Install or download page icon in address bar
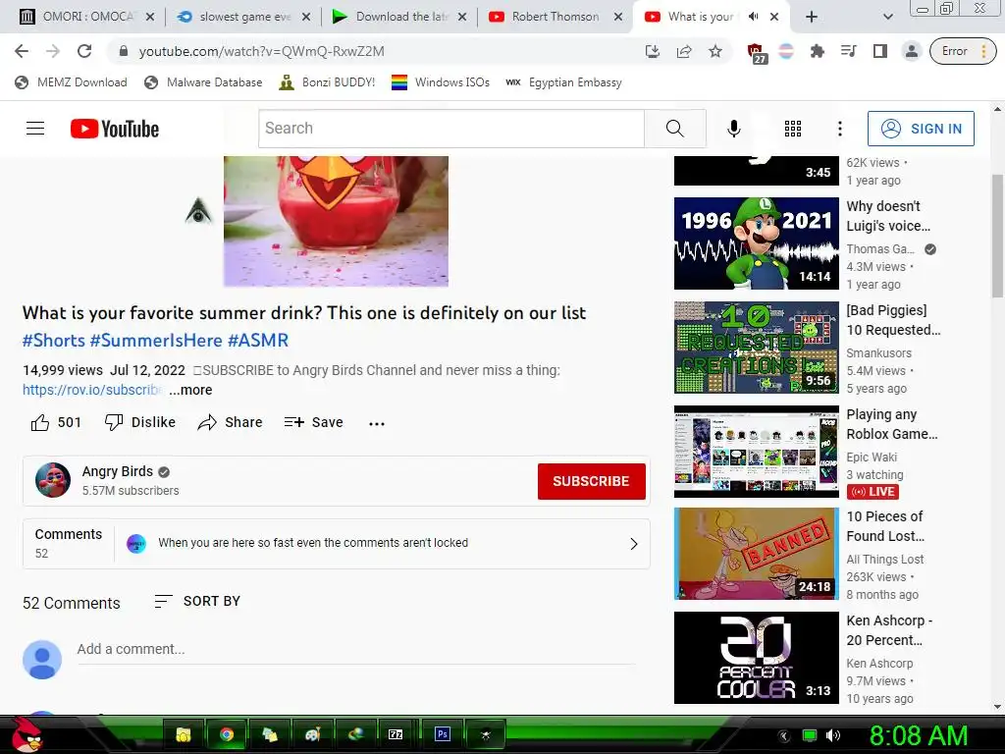The image size is (1005, 754). pyautogui.click(x=653, y=51)
